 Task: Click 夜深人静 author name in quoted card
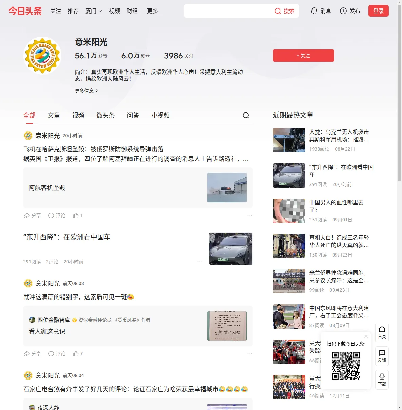pos(48,407)
